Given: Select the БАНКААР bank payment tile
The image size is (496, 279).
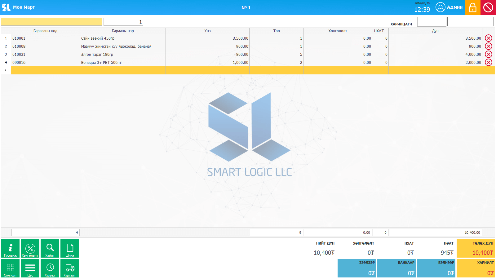Looking at the screenshot, I should tap(396, 268).
